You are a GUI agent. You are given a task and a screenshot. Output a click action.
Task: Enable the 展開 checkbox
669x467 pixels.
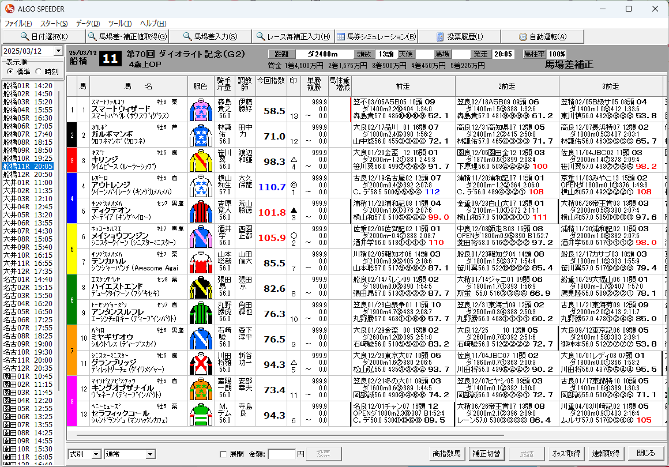[x=223, y=454]
